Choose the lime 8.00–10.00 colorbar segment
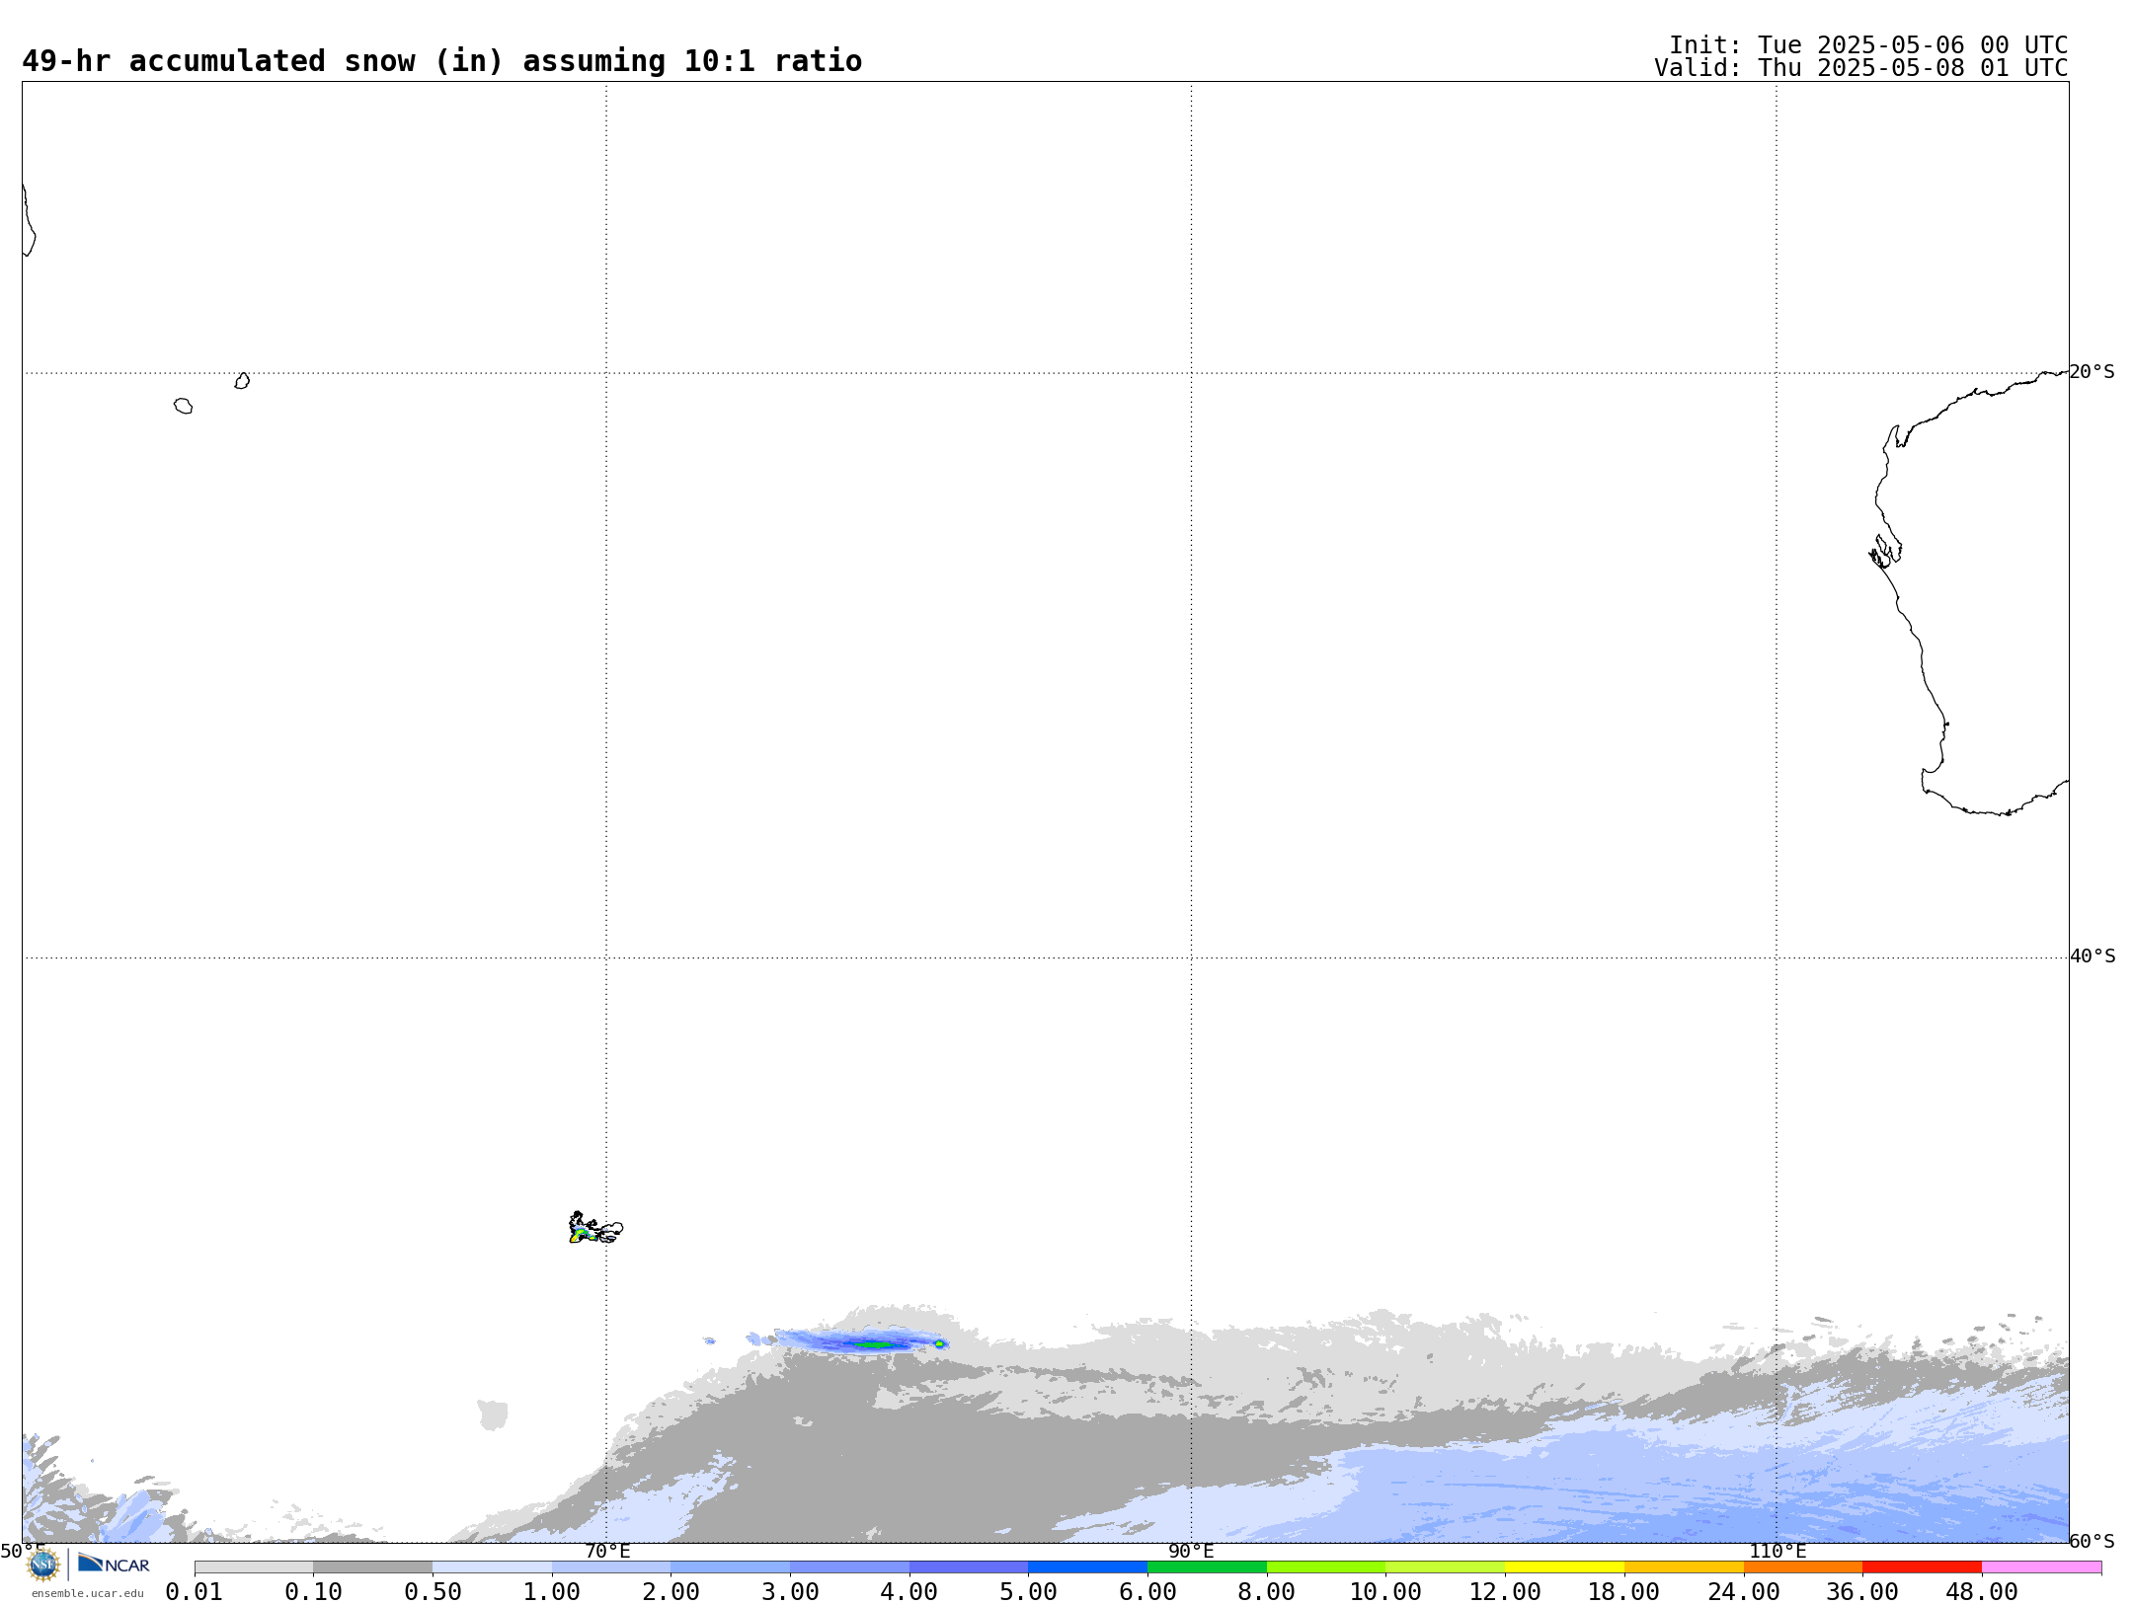The image size is (2133, 1605). coord(1326,1567)
